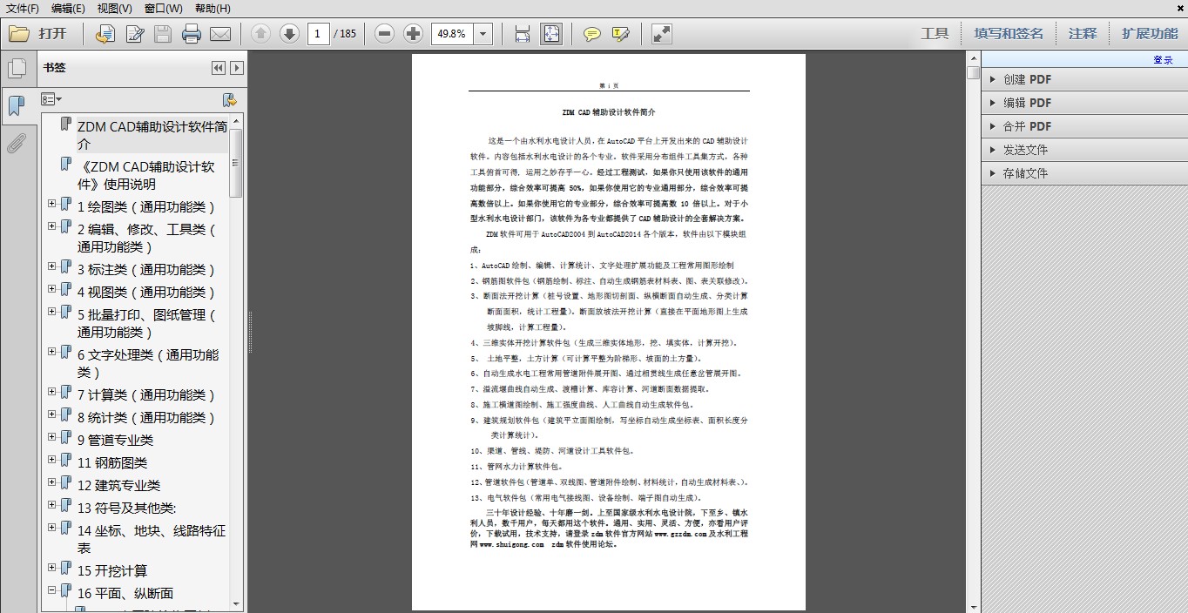The width and height of the screenshot is (1188, 613).
Task: Click the 登录 link
Action: pos(1163,59)
